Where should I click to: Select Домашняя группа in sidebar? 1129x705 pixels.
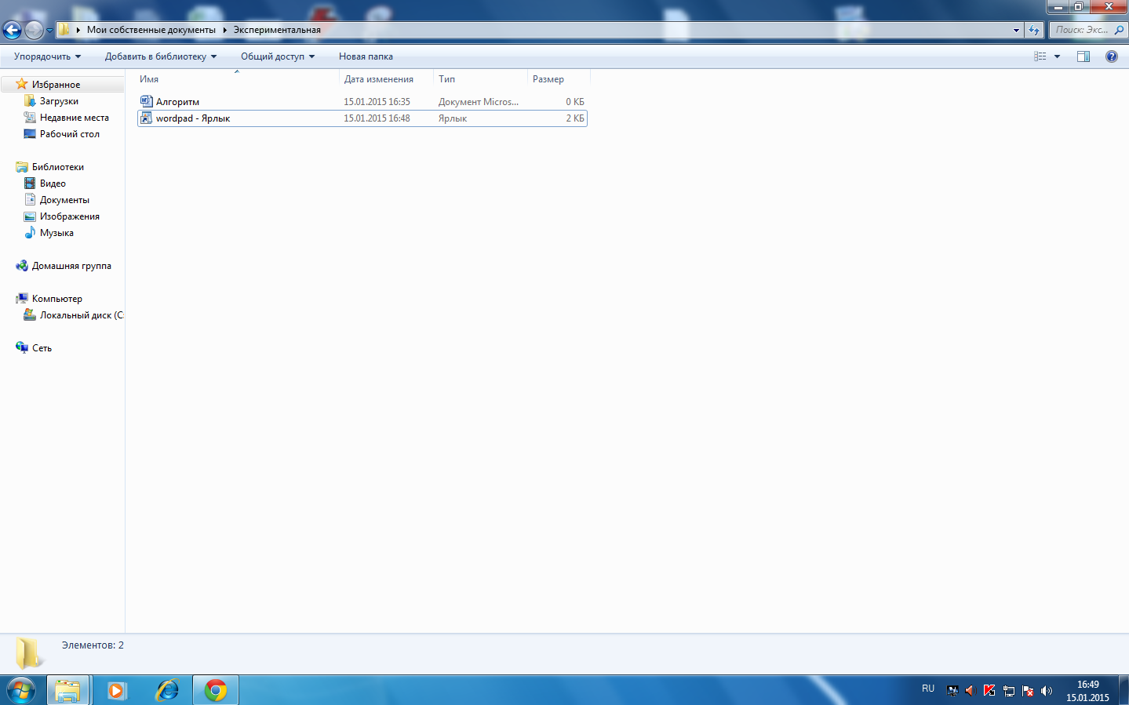[x=71, y=266]
